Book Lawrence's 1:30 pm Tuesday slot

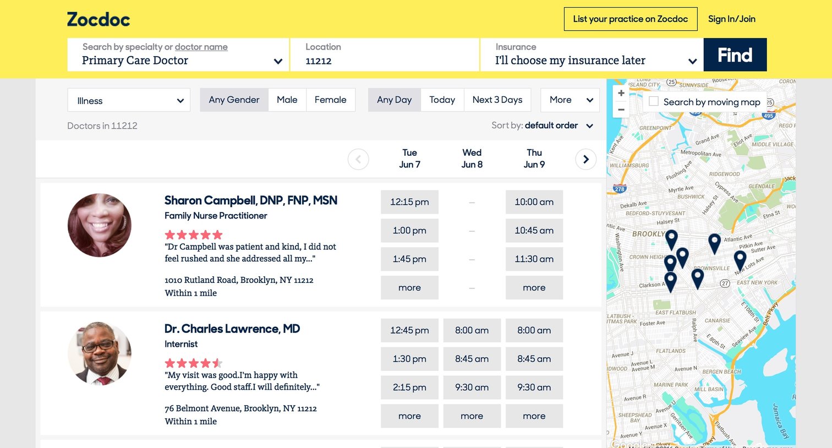[409, 359]
